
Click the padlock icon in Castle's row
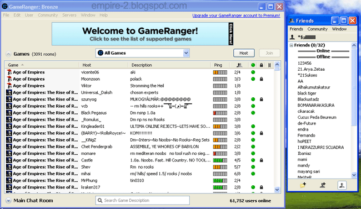pyautogui.click(x=262, y=160)
